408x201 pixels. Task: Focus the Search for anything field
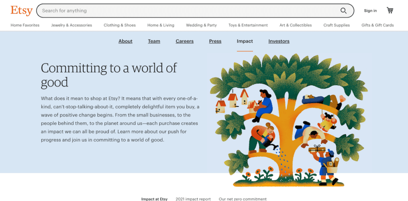195,11
